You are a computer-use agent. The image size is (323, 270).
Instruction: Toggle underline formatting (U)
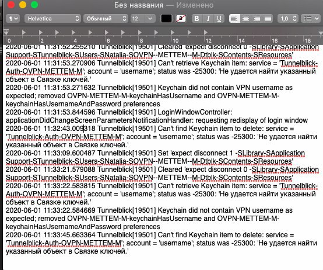point(219,19)
